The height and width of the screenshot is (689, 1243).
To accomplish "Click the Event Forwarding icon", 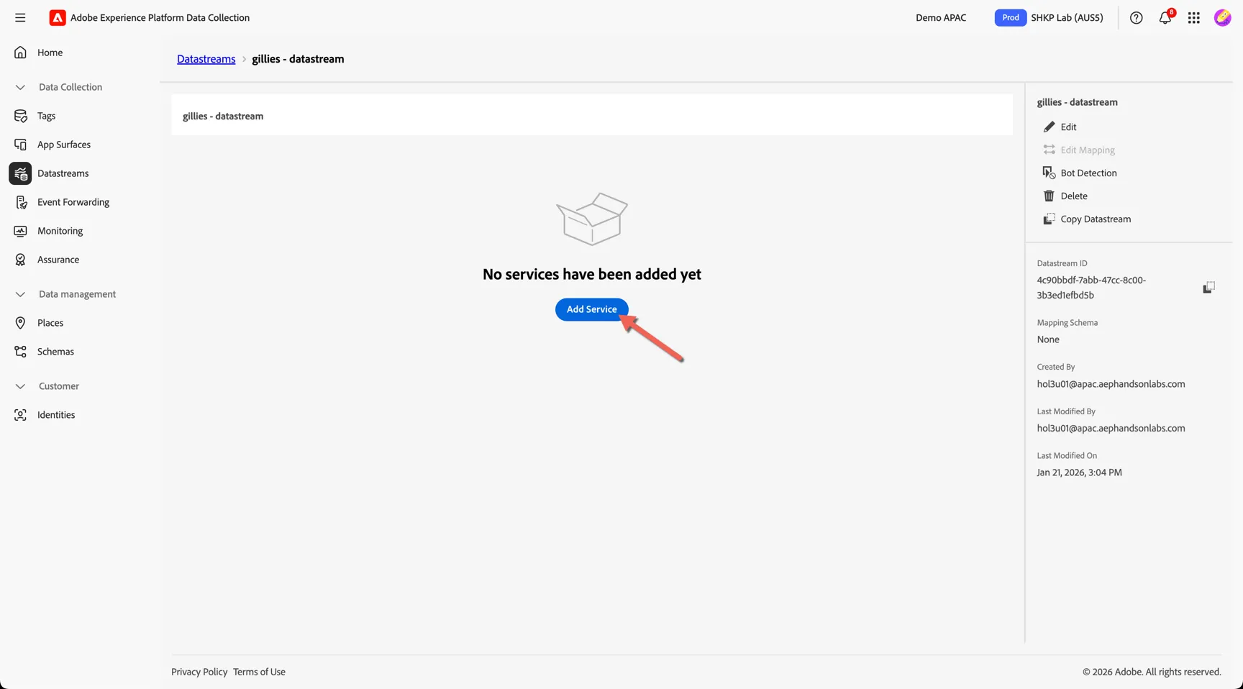I will pyautogui.click(x=20, y=202).
